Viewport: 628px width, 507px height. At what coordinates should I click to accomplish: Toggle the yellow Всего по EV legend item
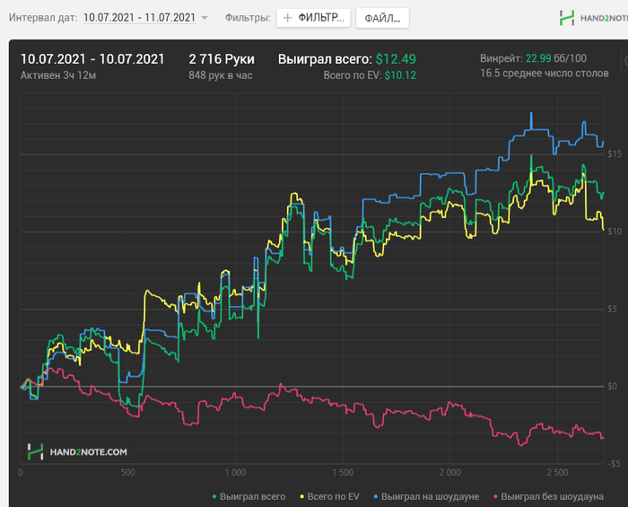[329, 496]
